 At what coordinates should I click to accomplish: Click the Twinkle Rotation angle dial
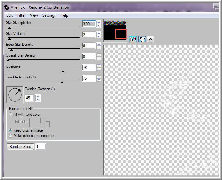(x=15, y=95)
